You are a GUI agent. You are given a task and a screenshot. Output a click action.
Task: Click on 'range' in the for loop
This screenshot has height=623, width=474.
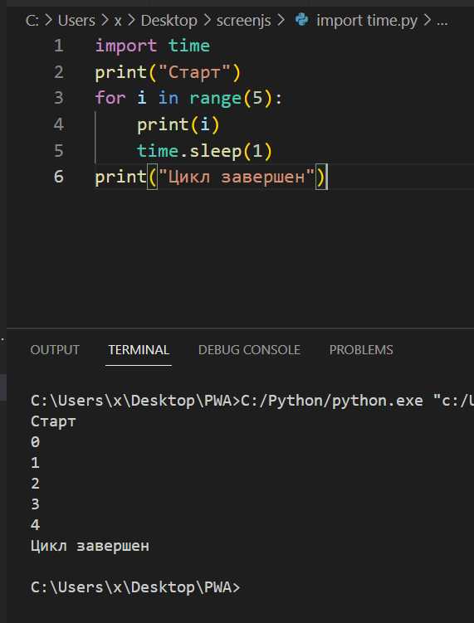pyautogui.click(x=216, y=99)
